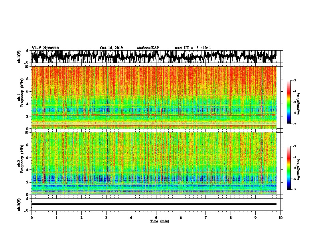Click the "4" tick on the time axis
316x244 pixels.
point(131,218)
